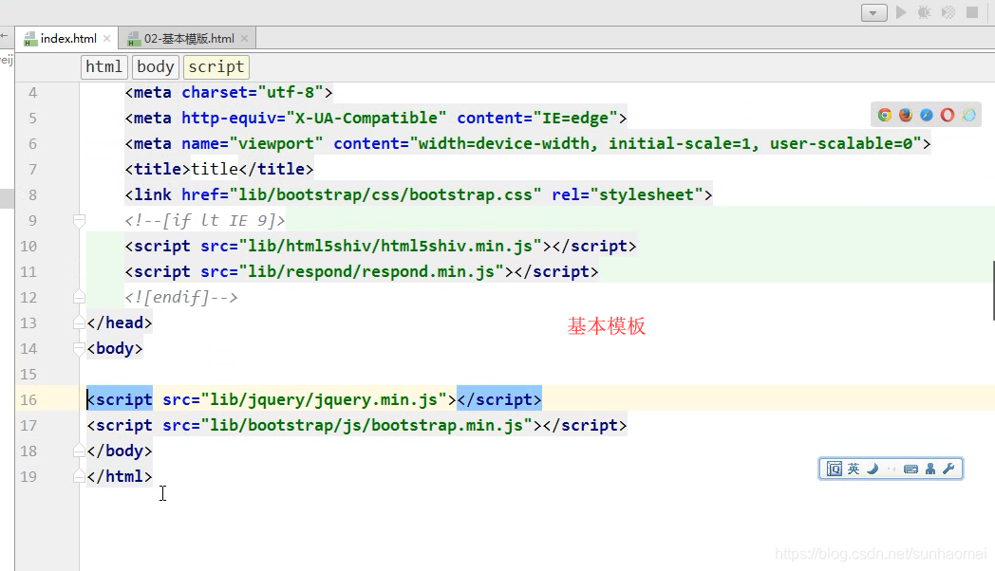Viewport: 995px width, 571px height.
Task: Close the 02-基本模版.html tab
Action: [244, 39]
